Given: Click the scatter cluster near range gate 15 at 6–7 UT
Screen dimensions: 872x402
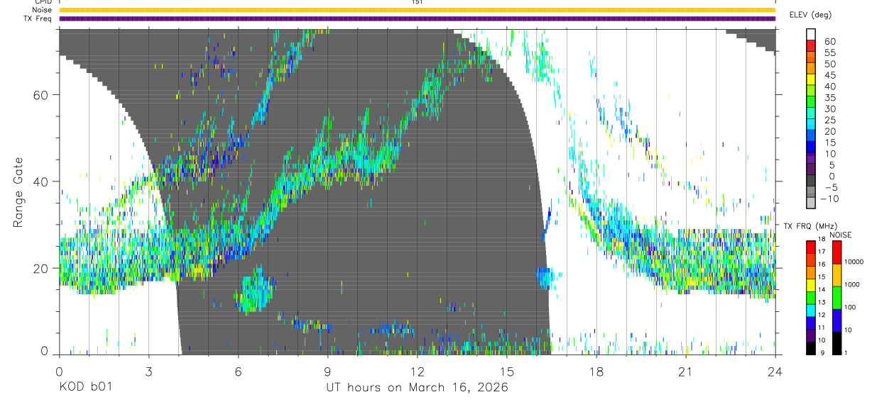Looking at the screenshot, I should coord(255,292).
